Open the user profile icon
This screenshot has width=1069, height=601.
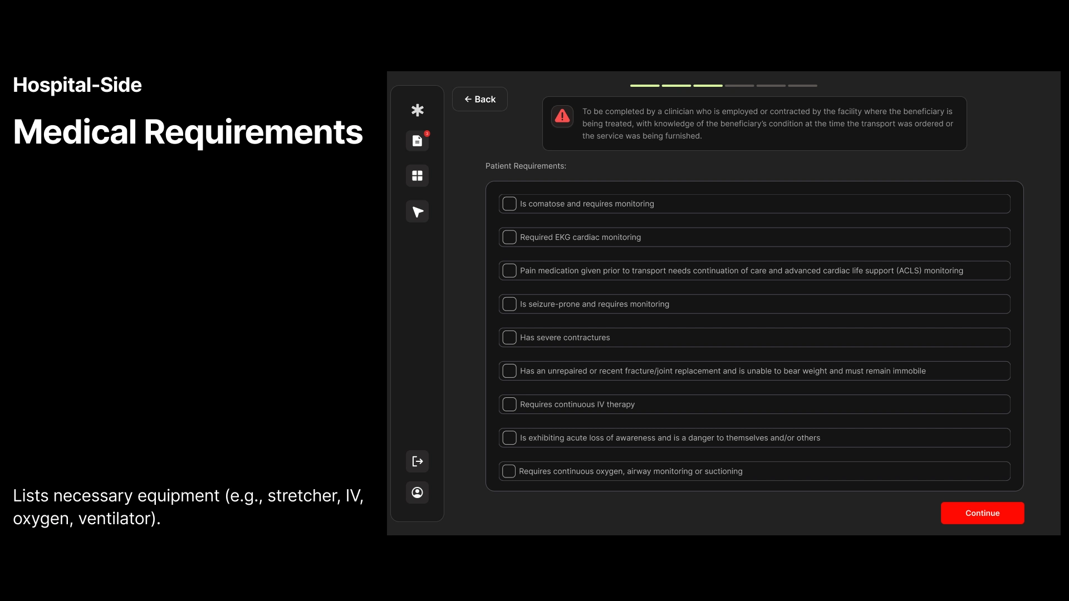point(417,492)
